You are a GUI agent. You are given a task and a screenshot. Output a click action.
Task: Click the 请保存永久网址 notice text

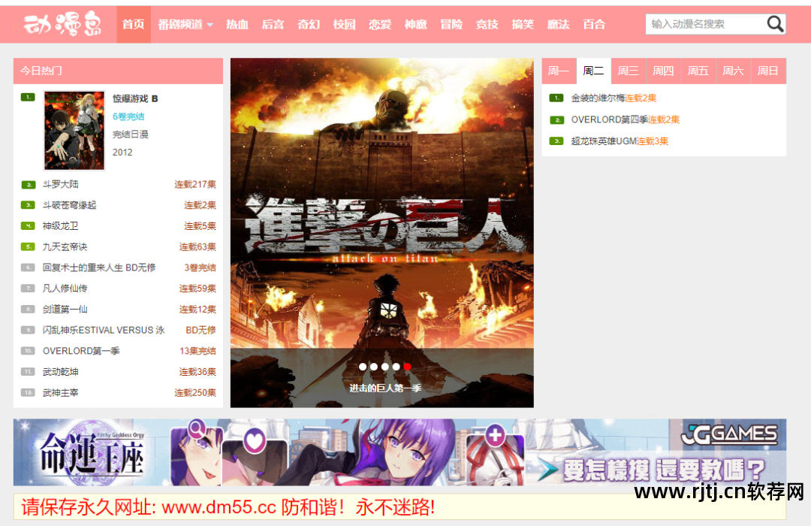tap(228, 507)
